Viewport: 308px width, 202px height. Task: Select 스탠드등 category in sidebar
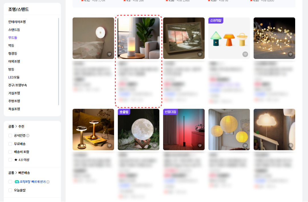(14, 30)
